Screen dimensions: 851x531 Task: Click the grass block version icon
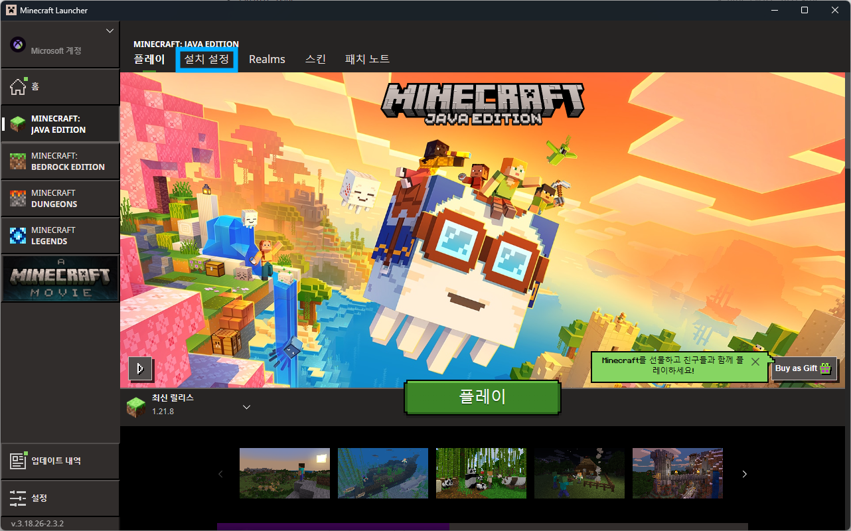click(x=136, y=407)
